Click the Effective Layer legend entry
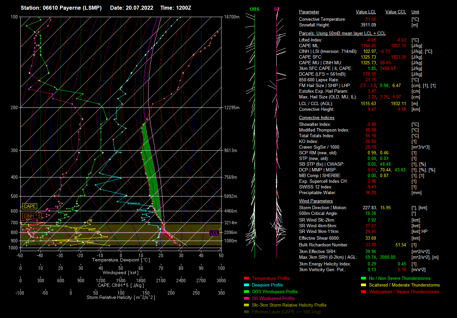 click(x=286, y=312)
